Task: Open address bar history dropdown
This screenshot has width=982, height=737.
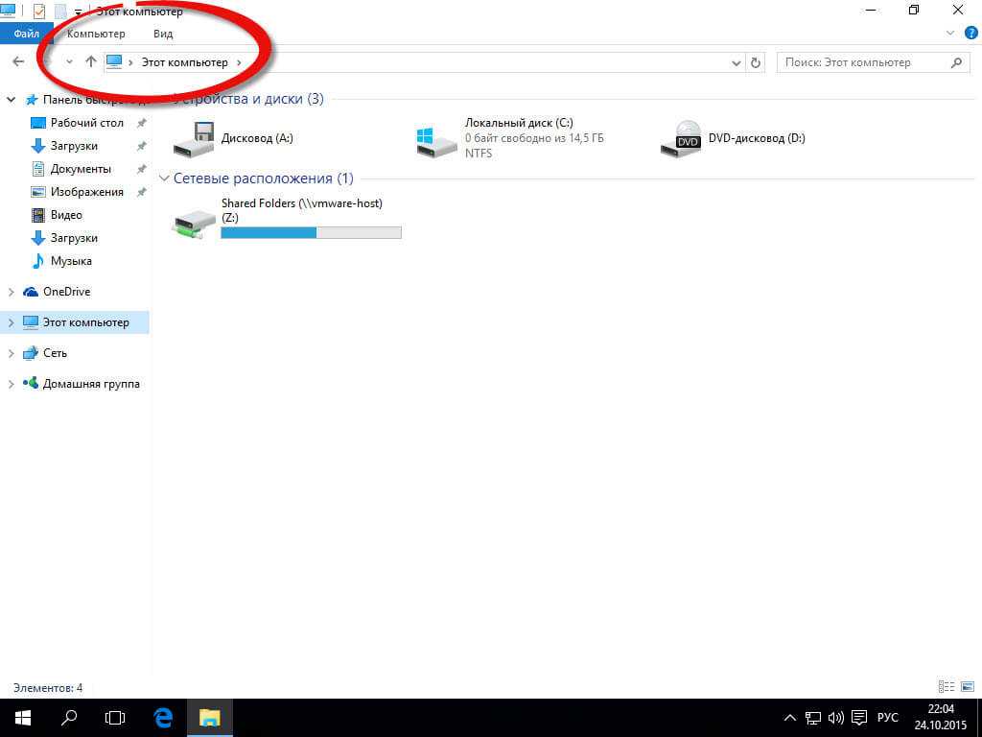Action: [736, 62]
